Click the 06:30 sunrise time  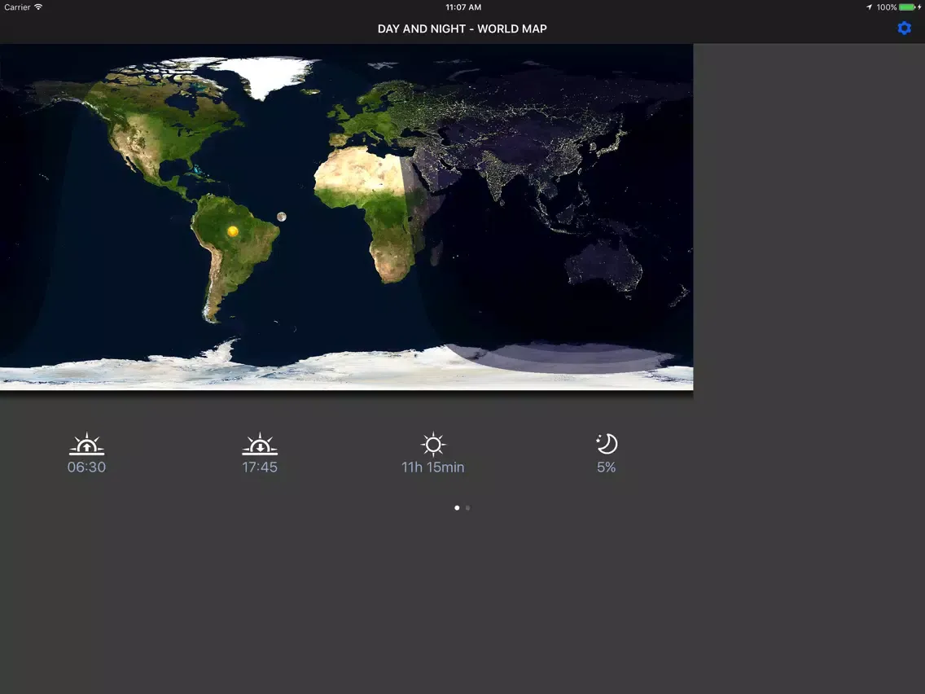coord(86,467)
